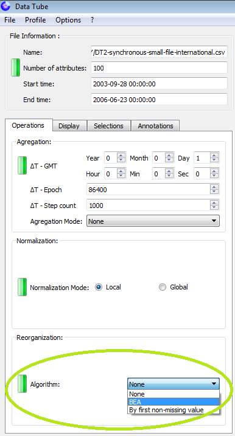Click the green indicator beside Algorithm
Viewport: 235px width, 436px height.
coord(23,384)
